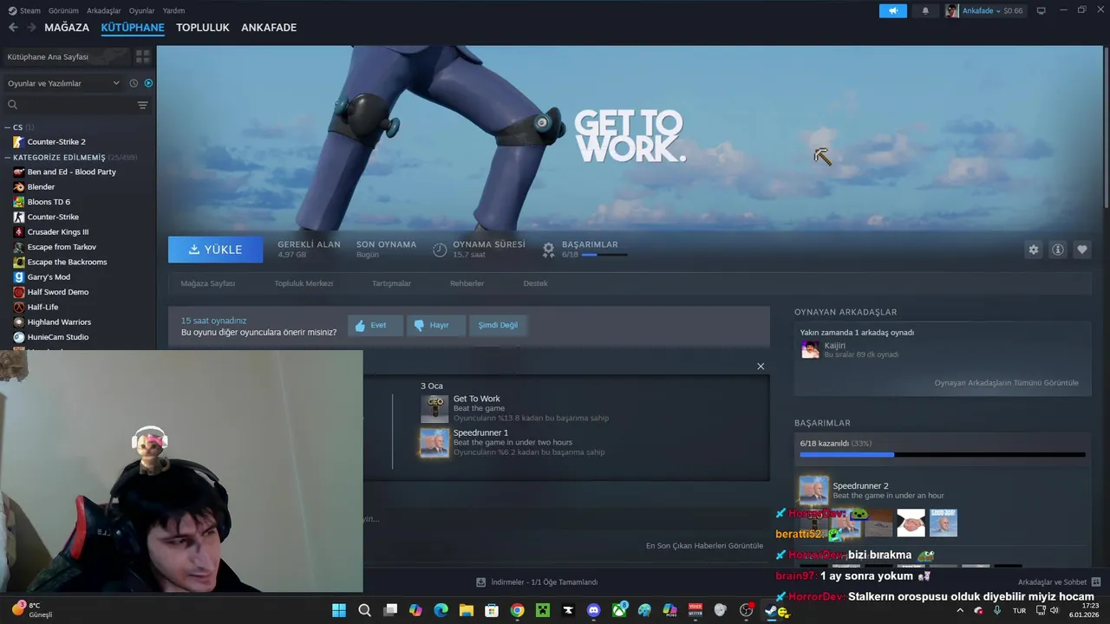
Task: View all playing friends link
Action: click(x=1006, y=383)
